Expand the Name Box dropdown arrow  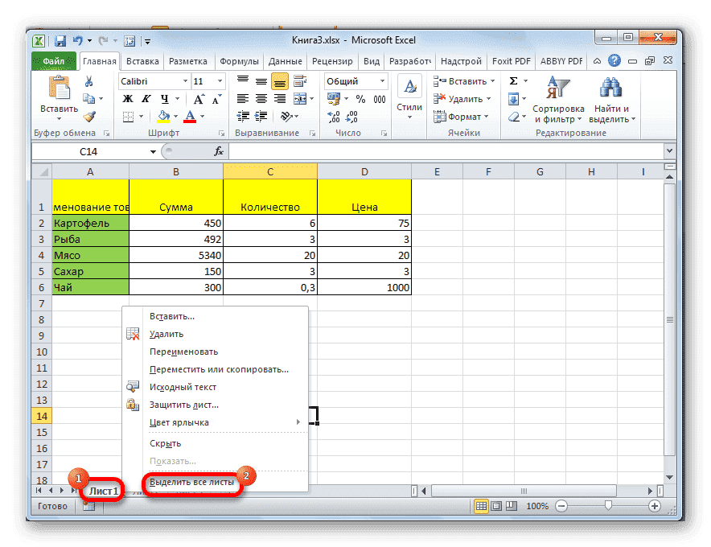pyautogui.click(x=153, y=151)
